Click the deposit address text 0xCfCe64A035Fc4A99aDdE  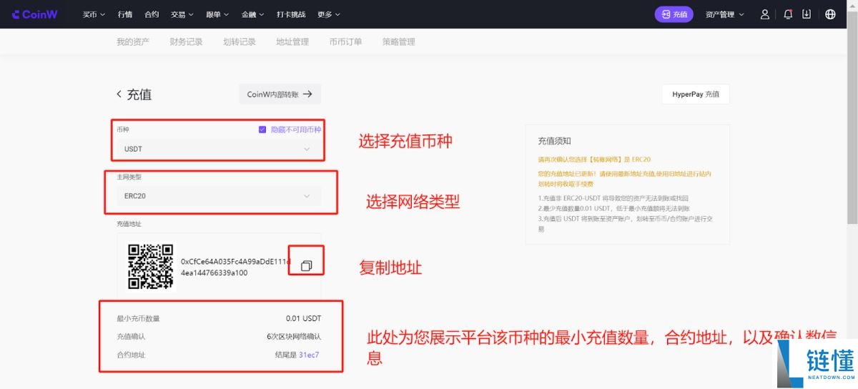235,267
